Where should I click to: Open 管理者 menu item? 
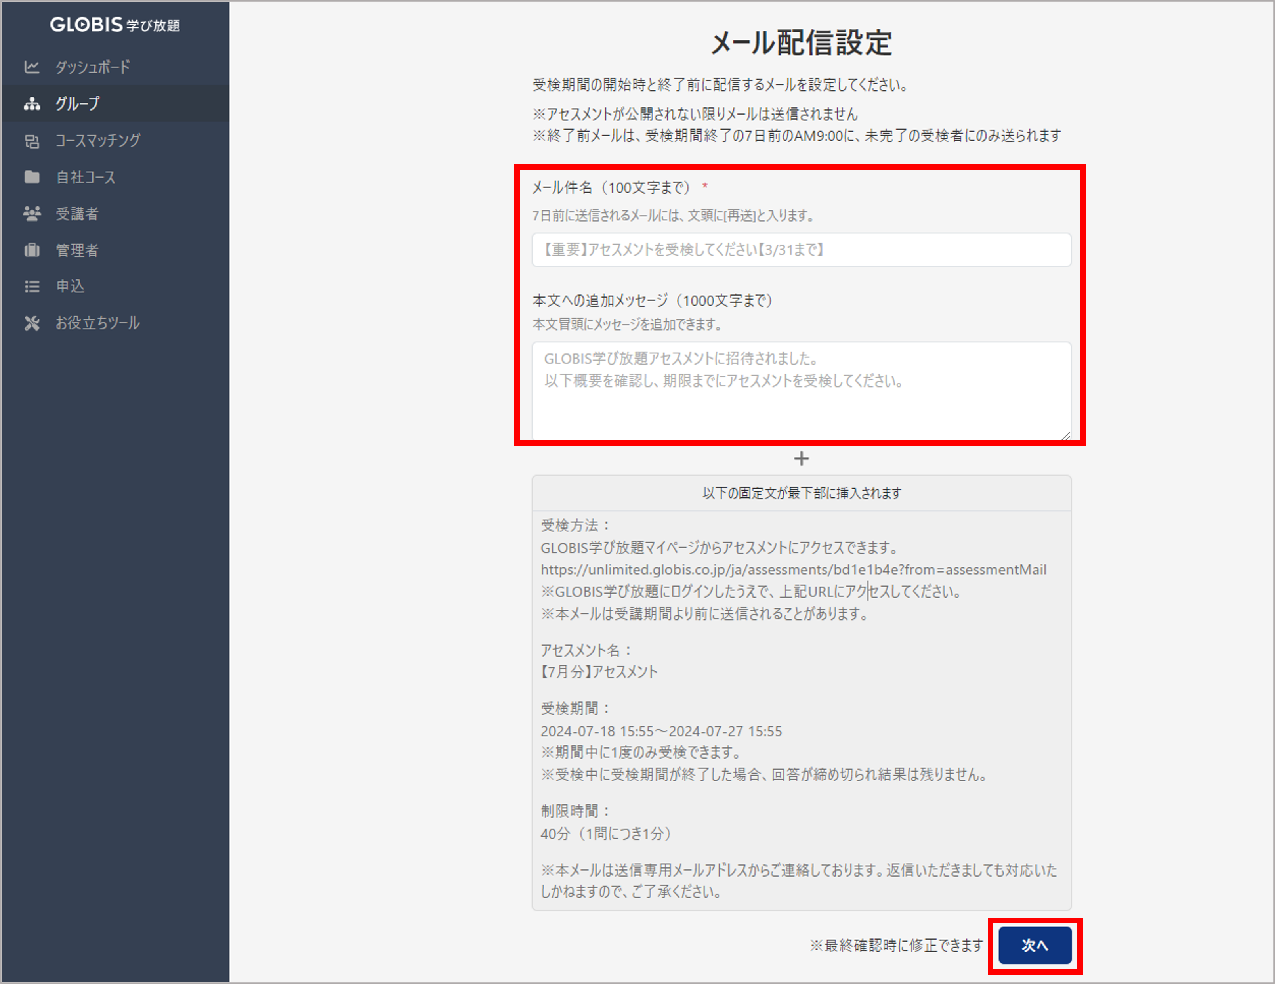[115, 250]
